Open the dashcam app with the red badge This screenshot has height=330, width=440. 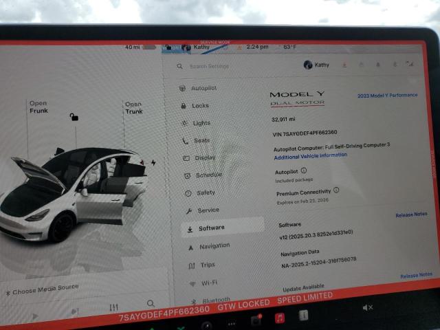pos(256,320)
